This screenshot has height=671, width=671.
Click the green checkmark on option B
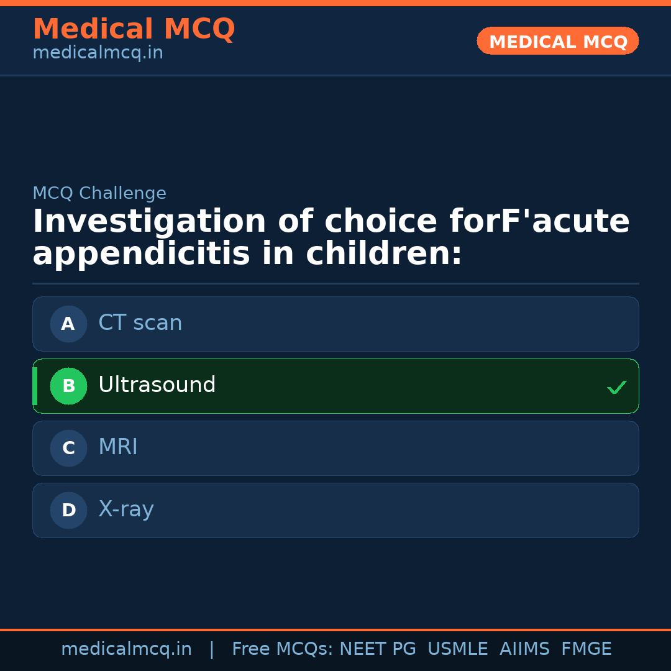(617, 387)
